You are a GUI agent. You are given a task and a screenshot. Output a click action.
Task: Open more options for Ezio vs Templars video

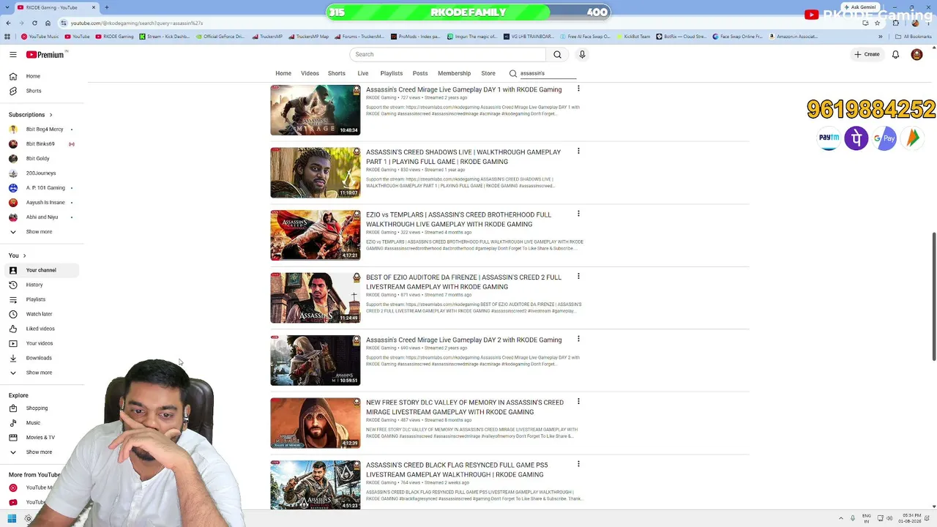click(578, 214)
